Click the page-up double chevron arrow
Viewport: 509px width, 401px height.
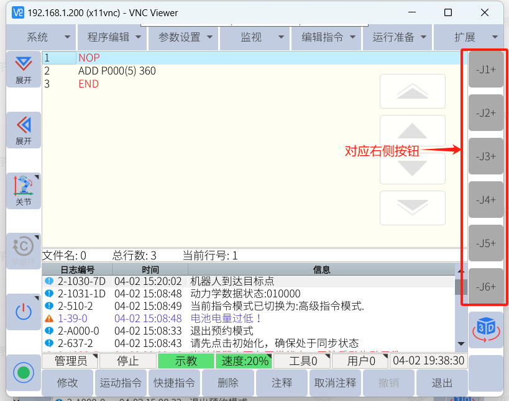pyautogui.click(x=412, y=92)
